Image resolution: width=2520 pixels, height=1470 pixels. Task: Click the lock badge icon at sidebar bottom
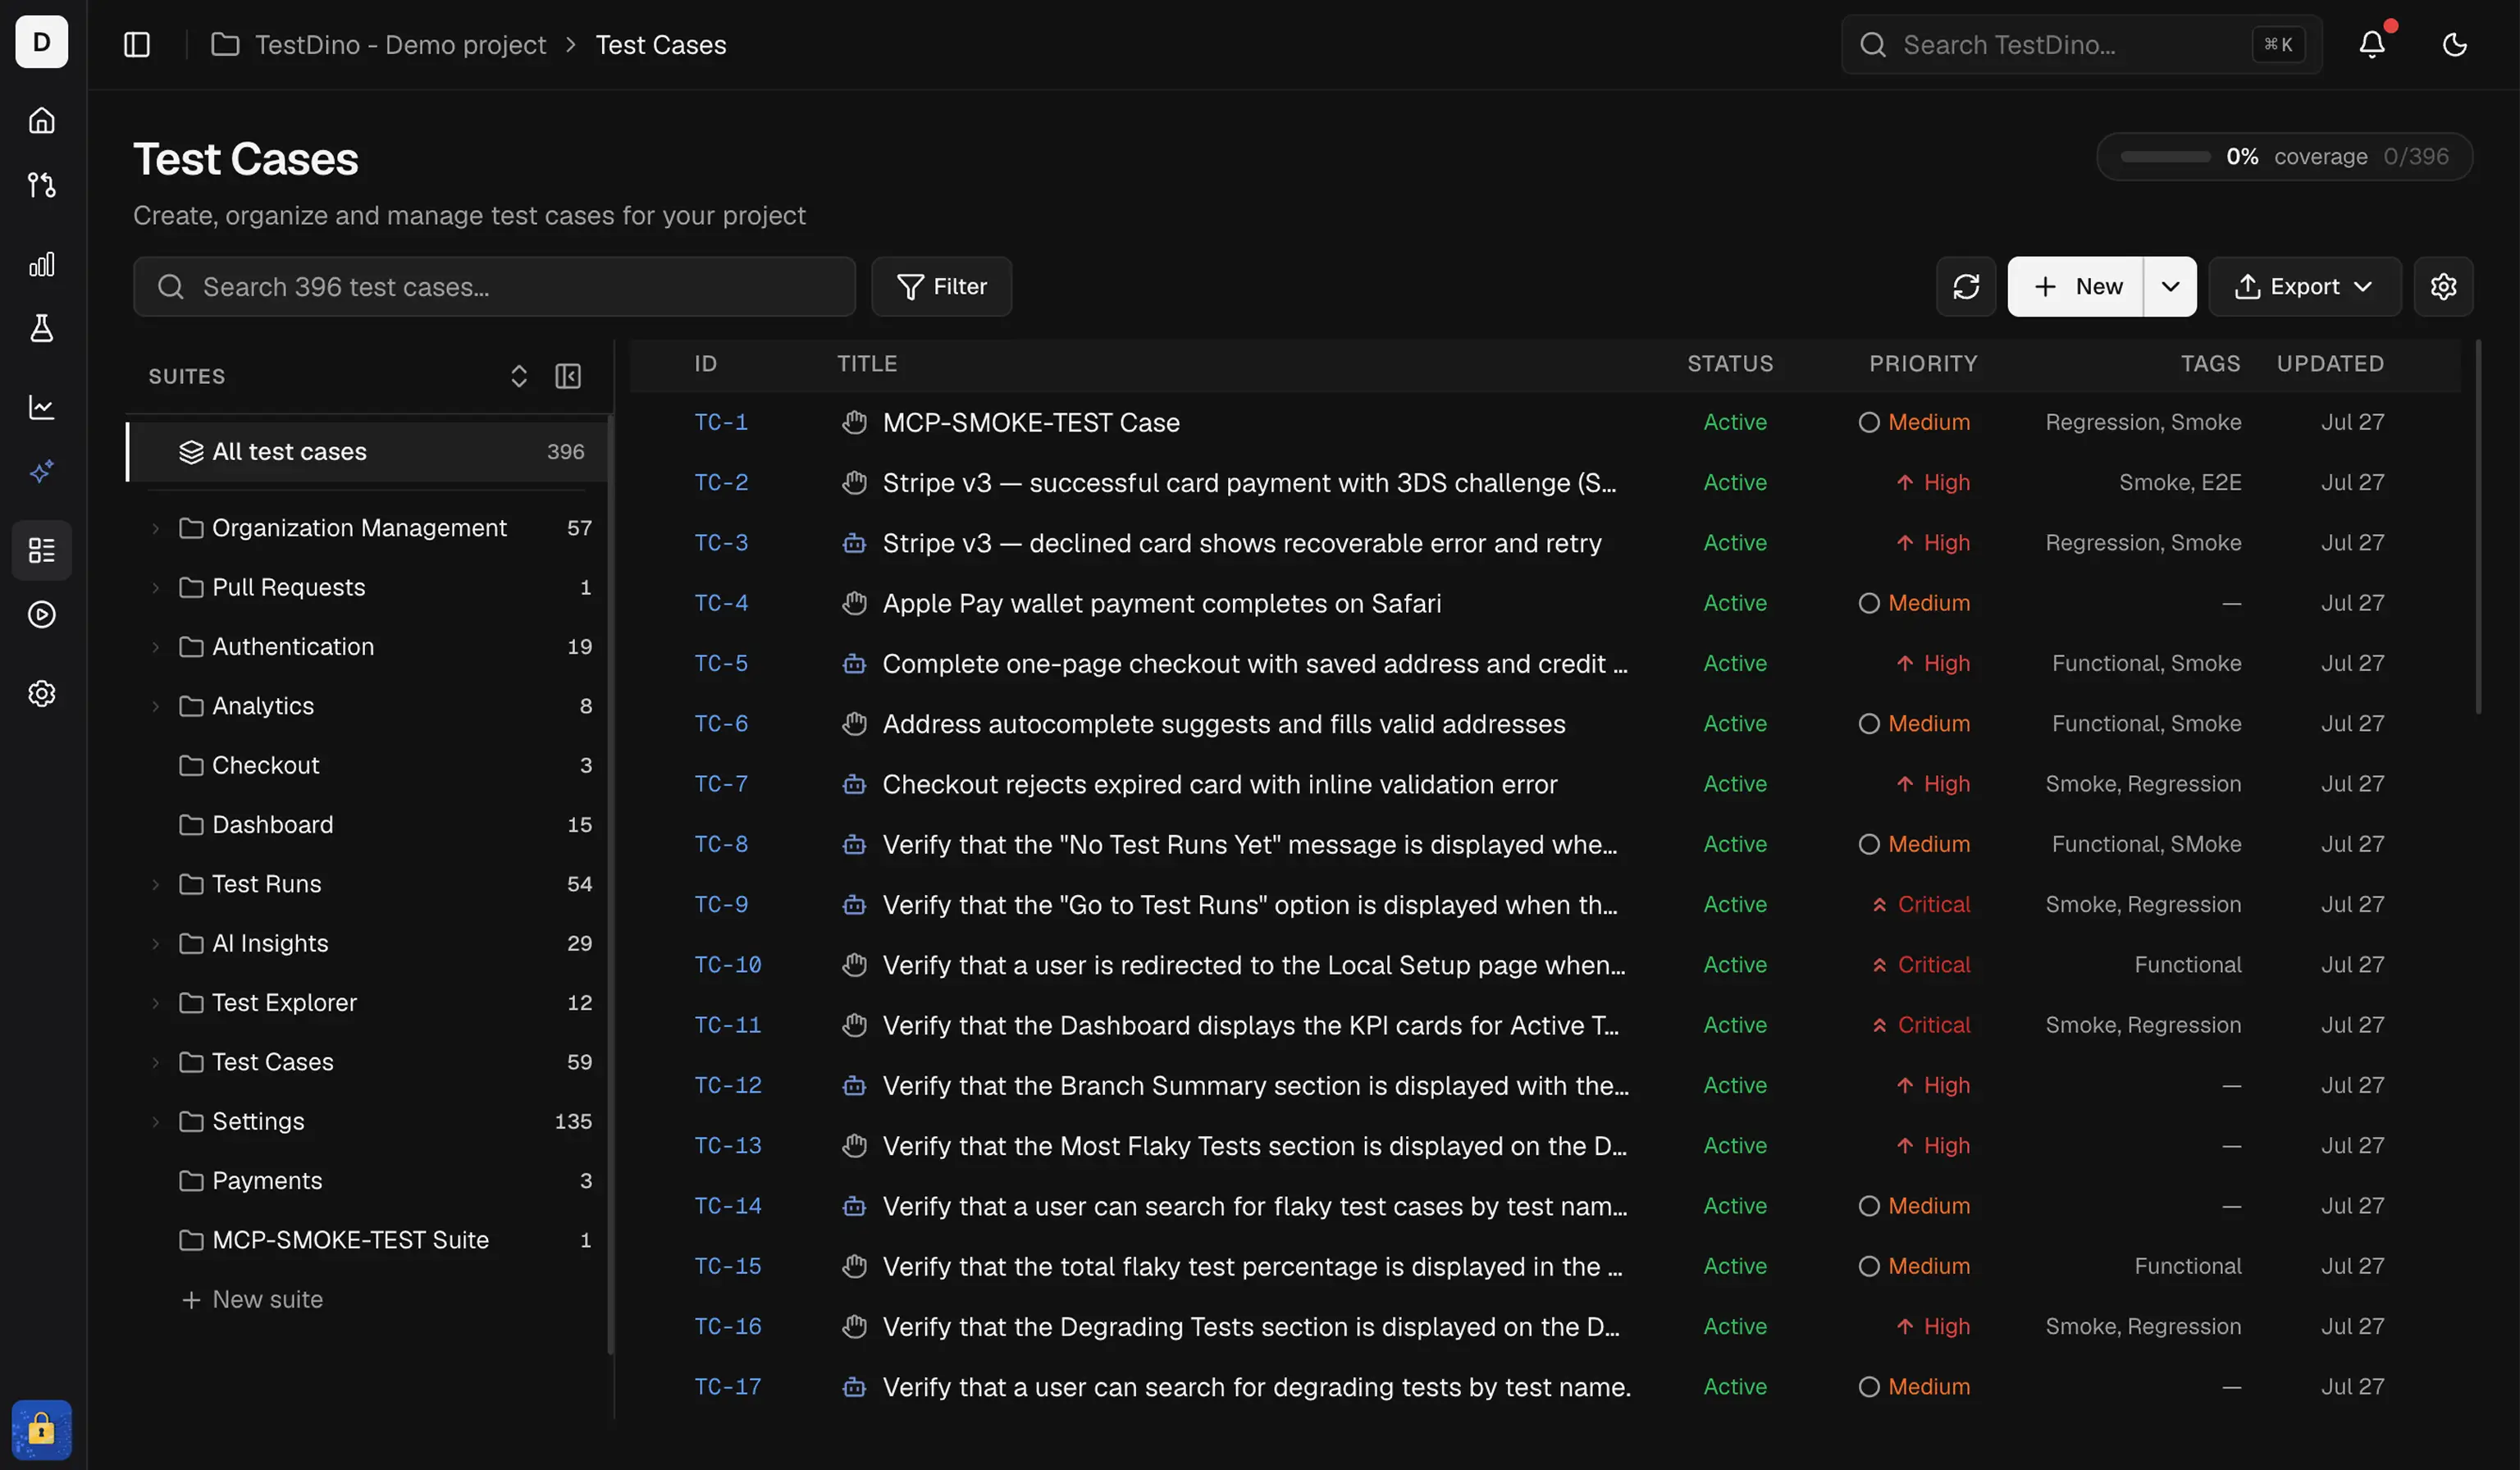(42, 1429)
